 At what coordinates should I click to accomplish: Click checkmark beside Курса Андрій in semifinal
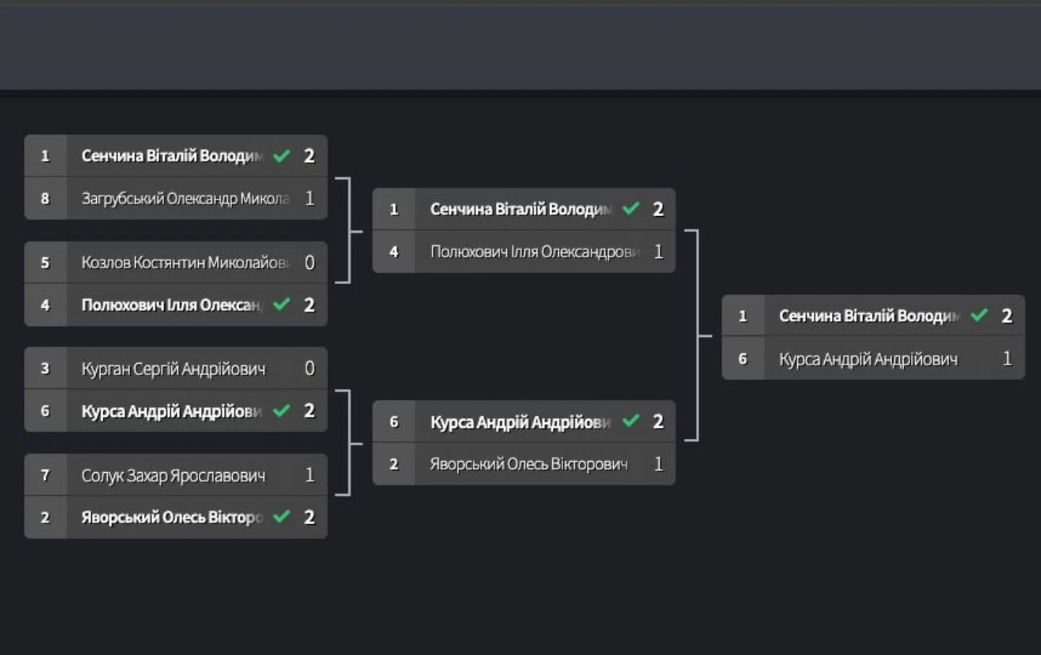pyautogui.click(x=630, y=421)
